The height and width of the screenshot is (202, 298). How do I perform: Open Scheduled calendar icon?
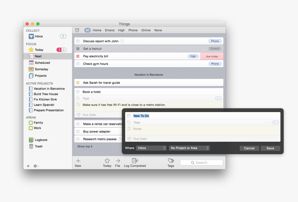[31, 62]
